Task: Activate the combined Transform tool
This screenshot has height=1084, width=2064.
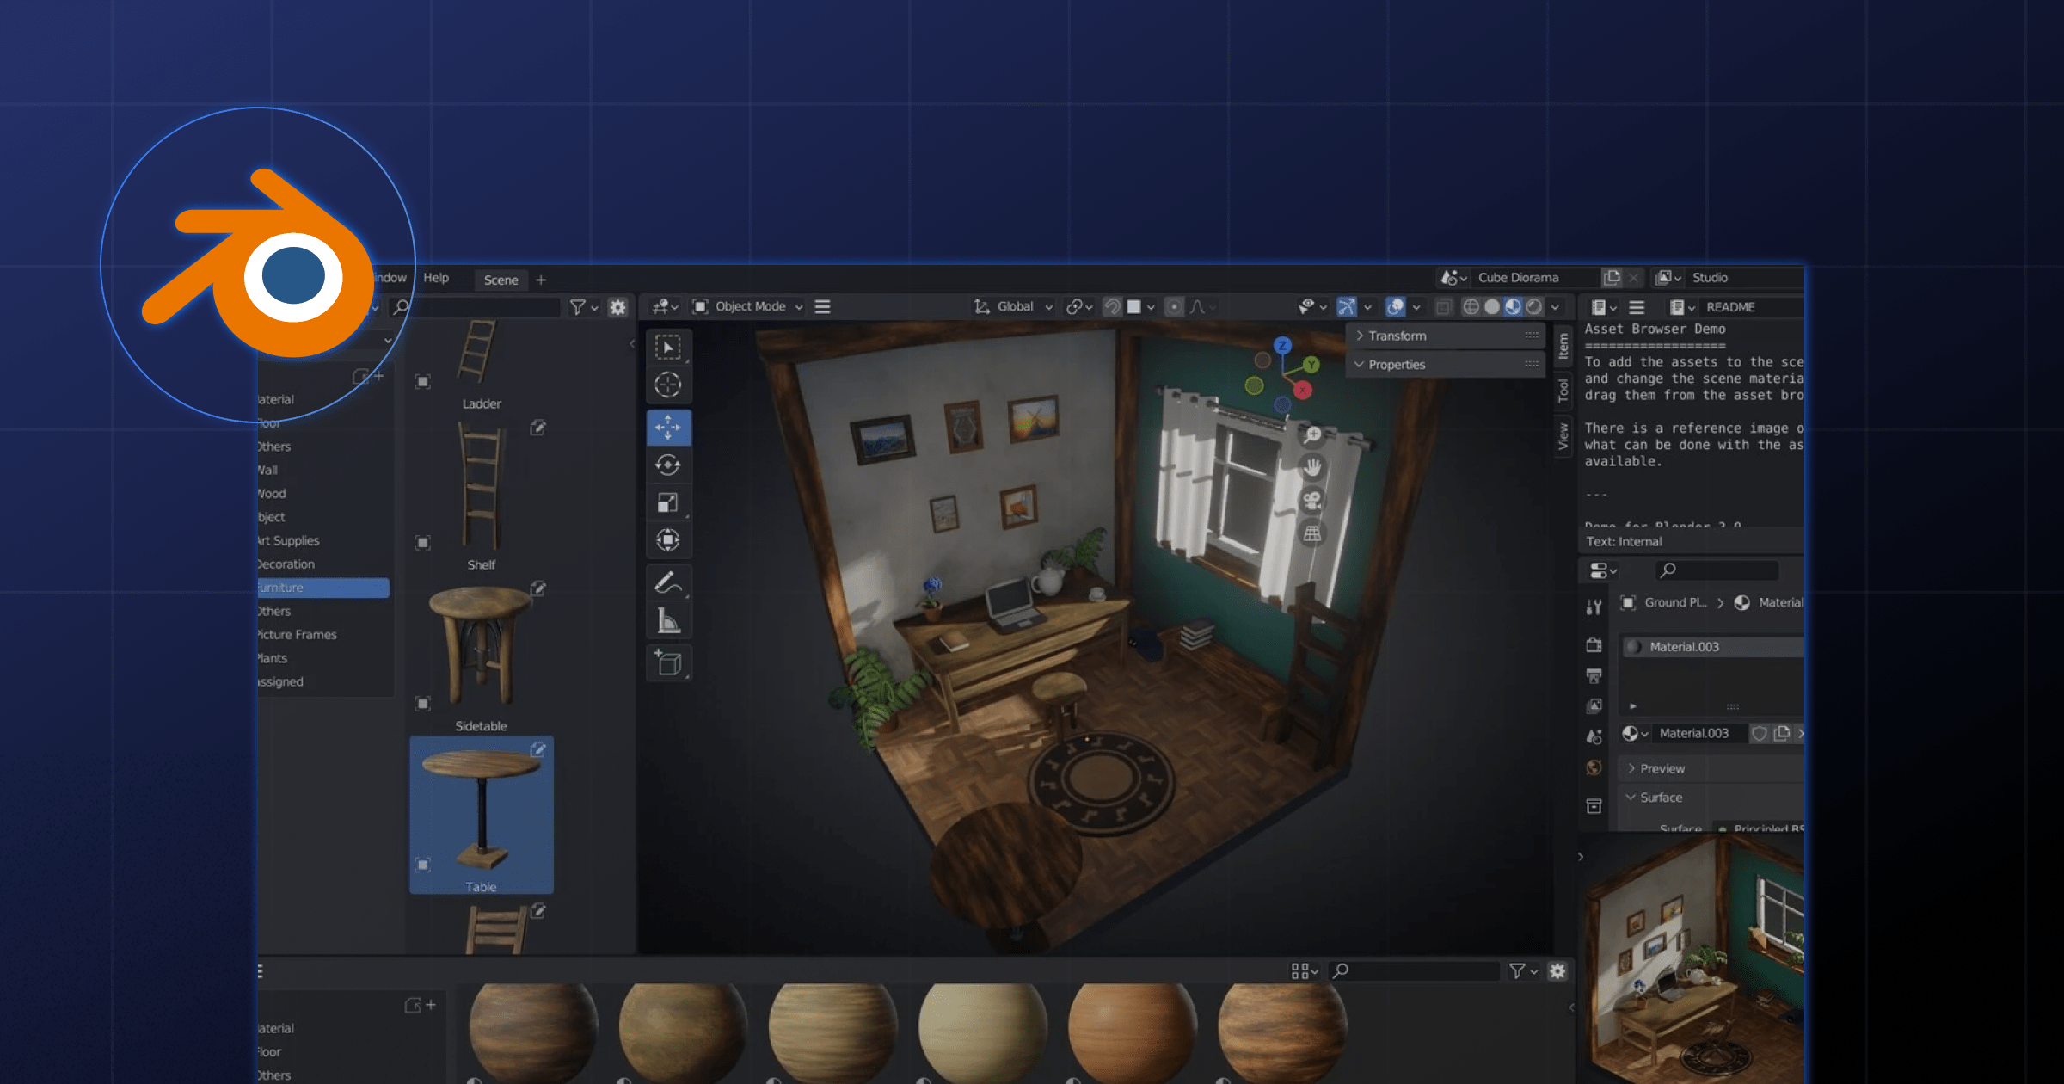Action: tap(668, 540)
